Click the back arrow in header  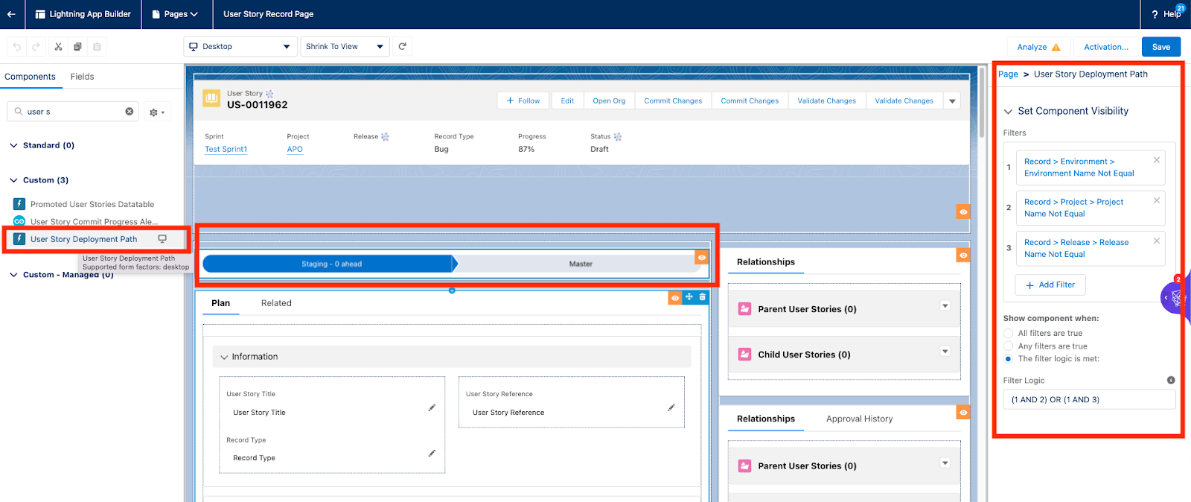point(11,14)
